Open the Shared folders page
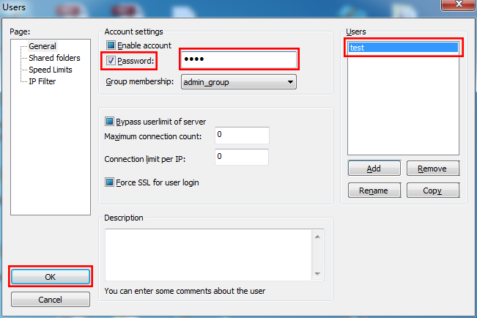Viewport: 477px width, 318px height. 53,58
